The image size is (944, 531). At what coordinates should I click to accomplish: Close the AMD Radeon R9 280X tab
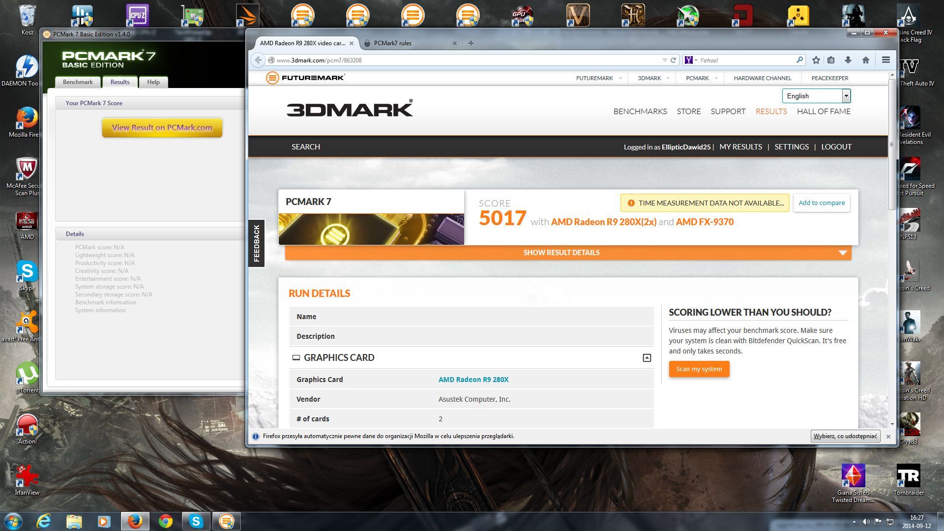coord(352,43)
